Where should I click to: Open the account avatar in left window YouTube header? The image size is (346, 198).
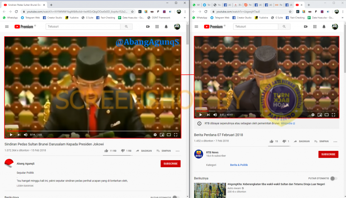pyautogui.click(x=177, y=26)
